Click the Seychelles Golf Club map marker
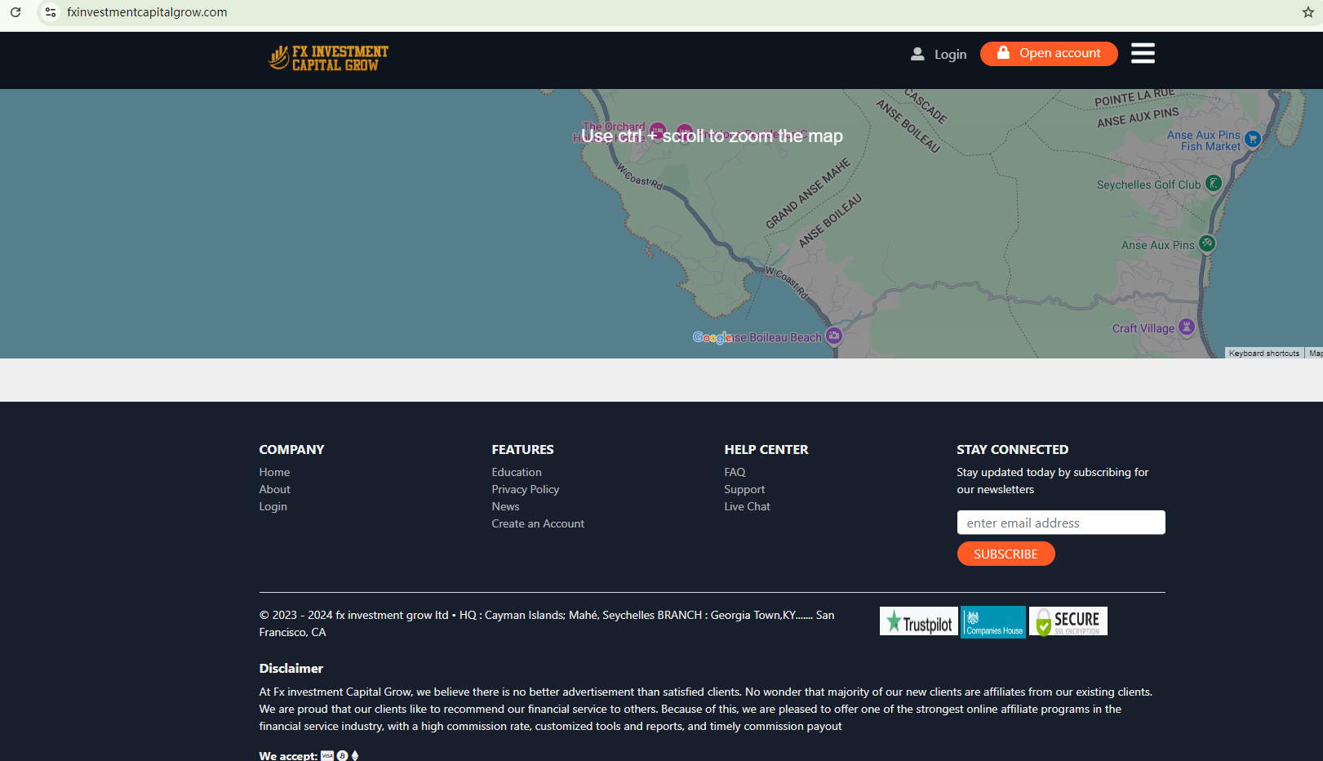 click(1214, 184)
